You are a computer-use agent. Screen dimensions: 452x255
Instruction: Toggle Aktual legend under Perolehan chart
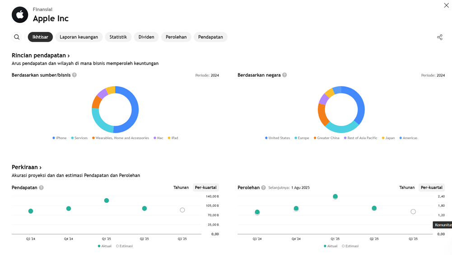click(331, 246)
